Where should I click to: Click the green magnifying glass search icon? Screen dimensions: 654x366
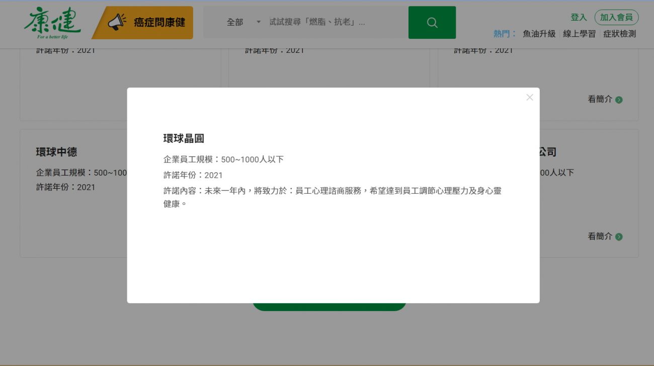coord(432,22)
